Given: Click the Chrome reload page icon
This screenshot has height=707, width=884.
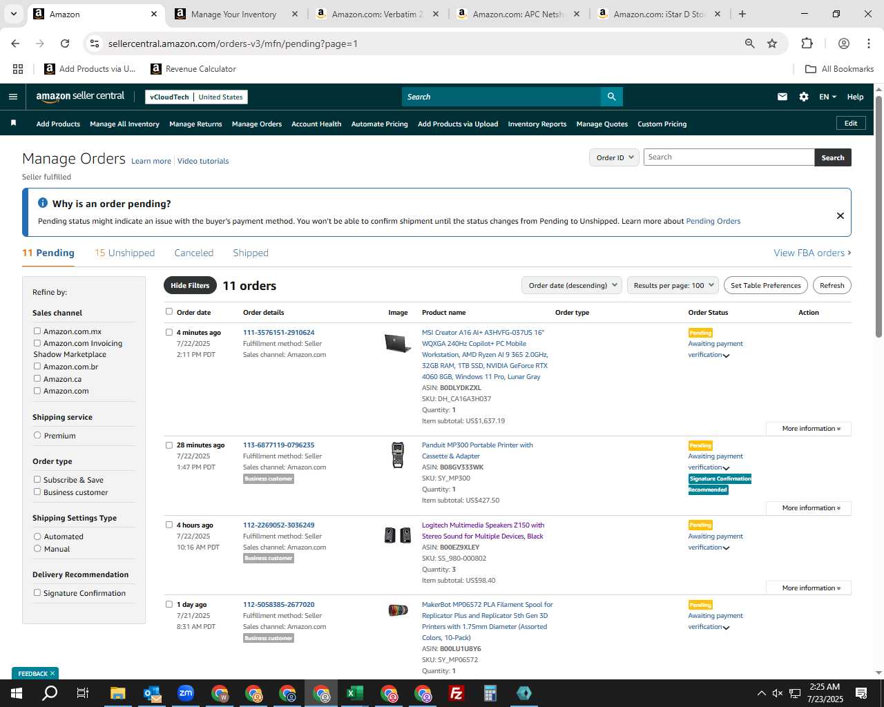Looking at the screenshot, I should tap(65, 43).
